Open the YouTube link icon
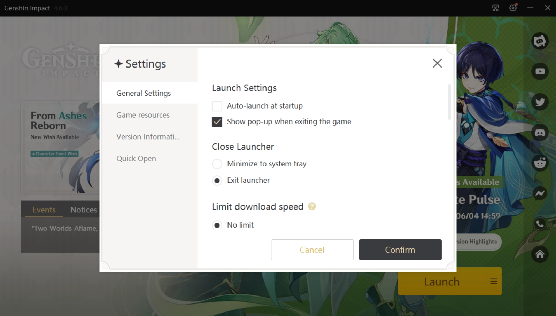This screenshot has width=556, height=316. click(540, 71)
